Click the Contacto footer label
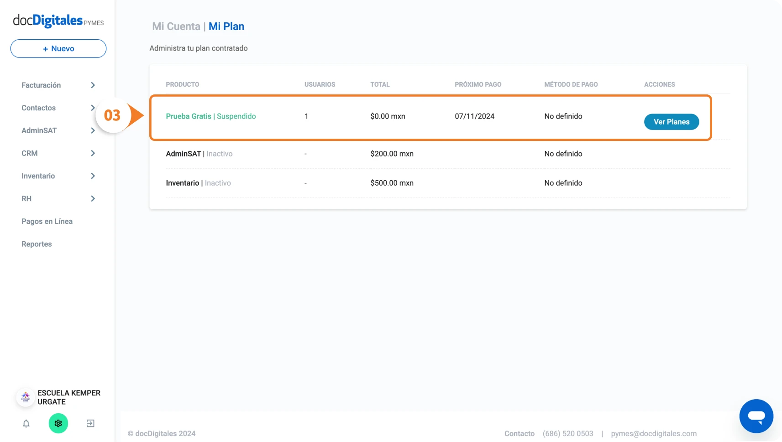 520,434
